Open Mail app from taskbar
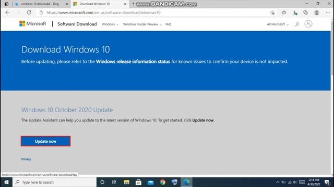The width and height of the screenshot is (334, 187). (151, 182)
